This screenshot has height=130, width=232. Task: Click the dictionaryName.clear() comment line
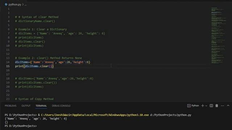point(35,21)
